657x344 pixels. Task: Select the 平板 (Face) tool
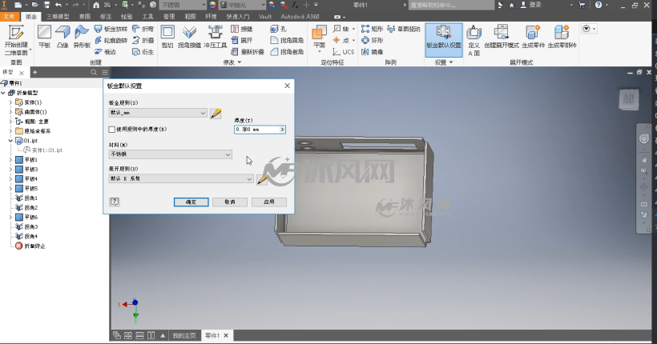pyautogui.click(x=44, y=37)
